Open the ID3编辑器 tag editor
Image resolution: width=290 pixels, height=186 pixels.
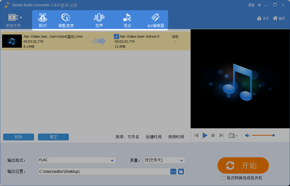[156, 20]
